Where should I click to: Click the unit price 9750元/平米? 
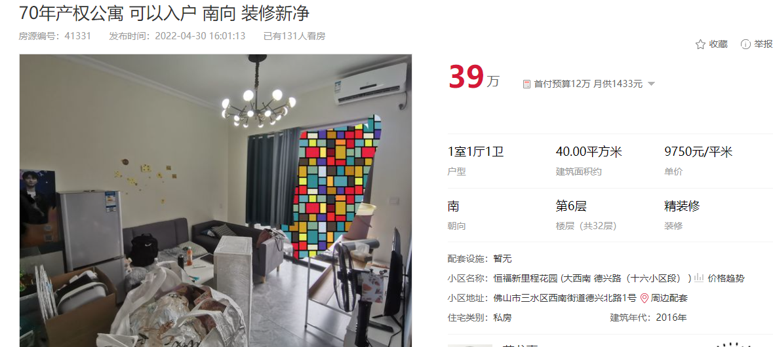coord(698,152)
